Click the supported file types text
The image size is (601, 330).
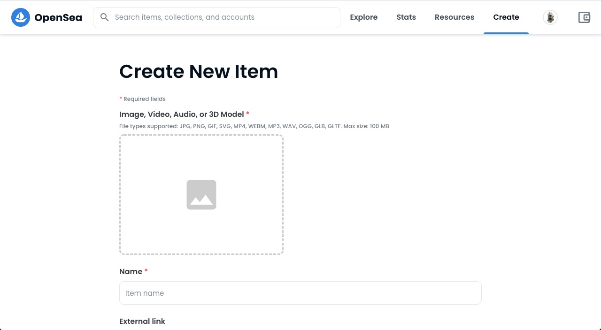[254, 126]
